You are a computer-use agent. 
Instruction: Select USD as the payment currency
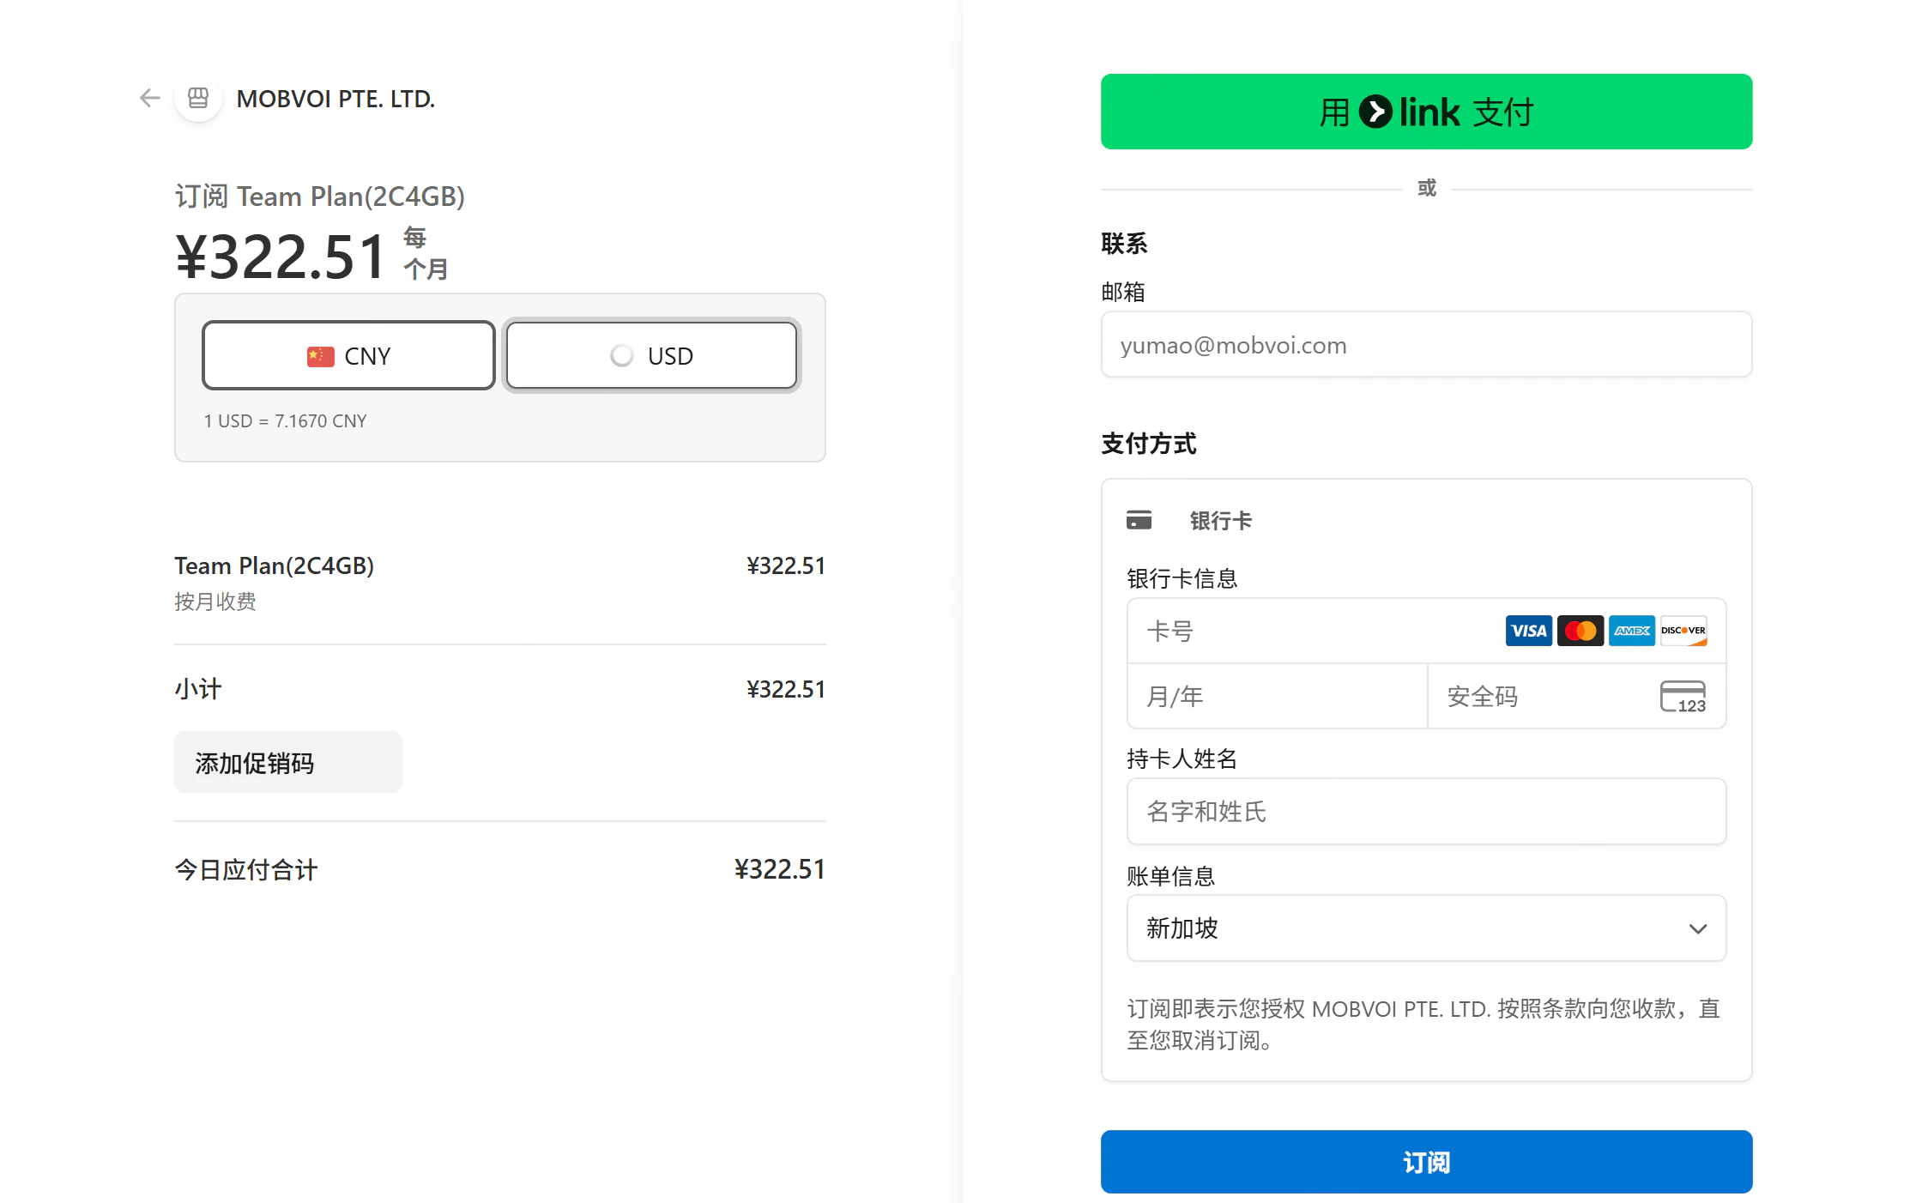pos(650,355)
